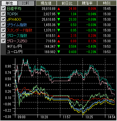Toggle the グロース250 checkbox
The width and height of the screenshot is (117, 121).
click(x=3, y=41)
